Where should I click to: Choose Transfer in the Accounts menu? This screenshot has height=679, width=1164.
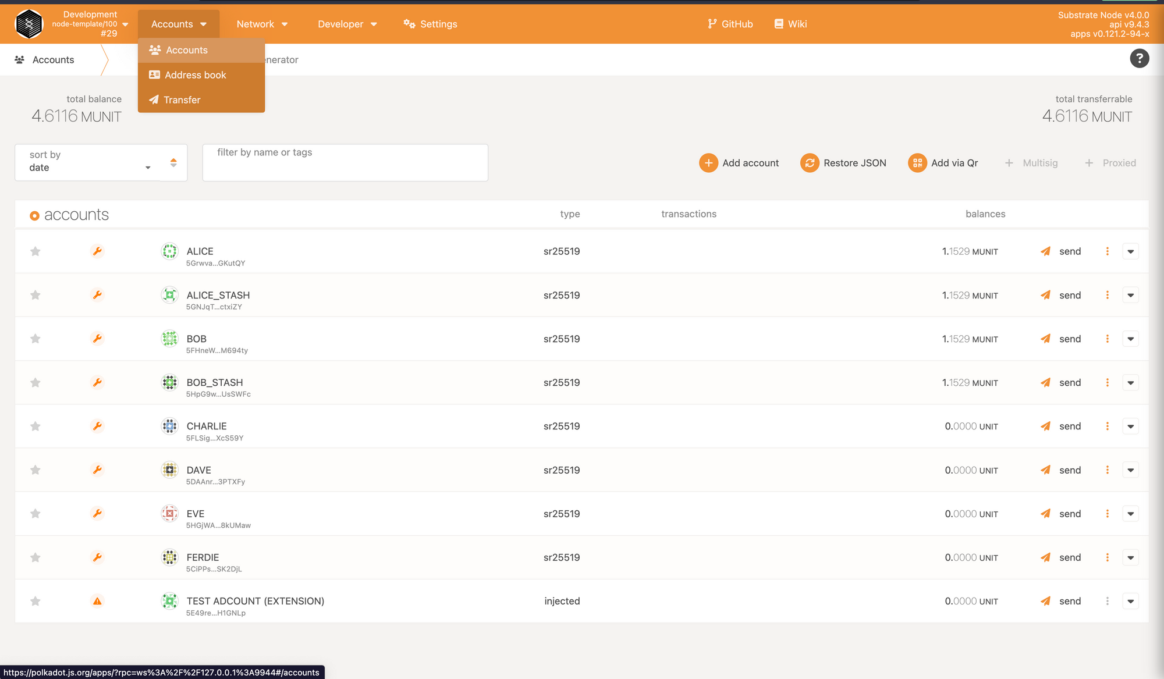(182, 100)
